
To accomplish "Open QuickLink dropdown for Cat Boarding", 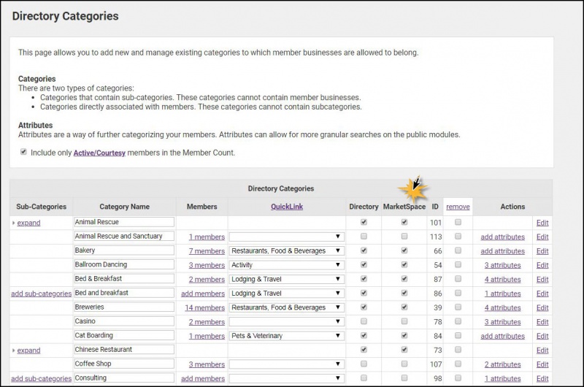I will [x=286, y=336].
